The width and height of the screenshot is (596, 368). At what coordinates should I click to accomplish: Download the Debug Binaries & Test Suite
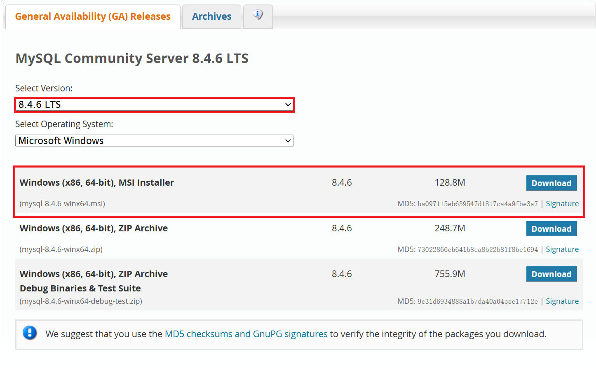(x=551, y=274)
